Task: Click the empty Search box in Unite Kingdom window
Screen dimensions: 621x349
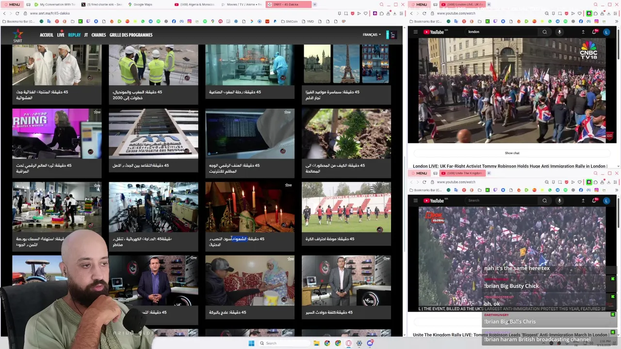Action: click(502, 201)
